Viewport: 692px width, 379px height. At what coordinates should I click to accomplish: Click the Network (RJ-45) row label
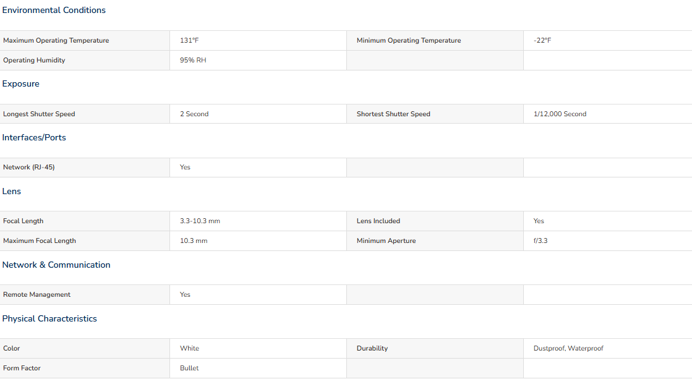coord(28,167)
